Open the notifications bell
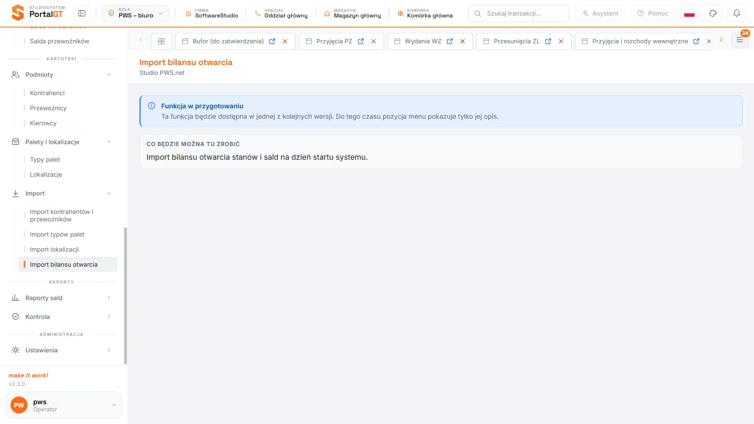The width and height of the screenshot is (754, 424). pos(737,13)
